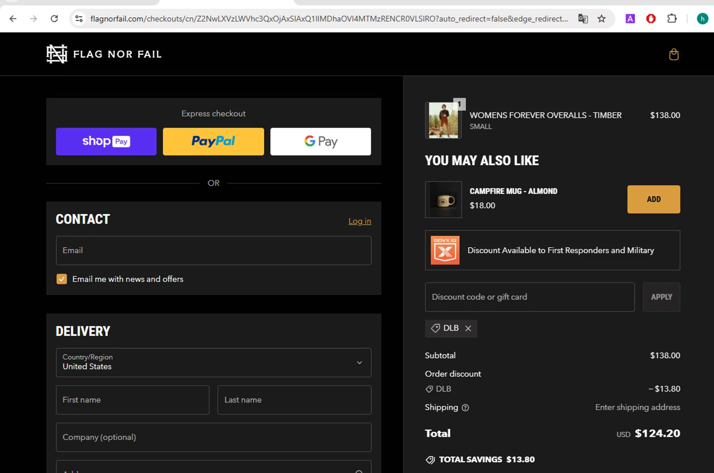Click the Discount code or gift card field
The image size is (714, 473).
(x=530, y=297)
